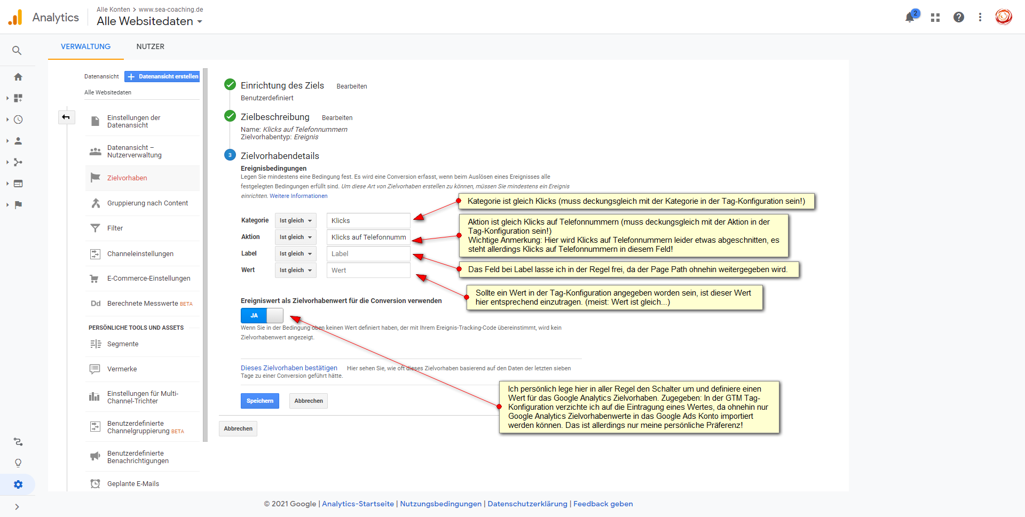This screenshot has width=1025, height=517.
Task: Open three-dot more options menu
Action: click(980, 17)
